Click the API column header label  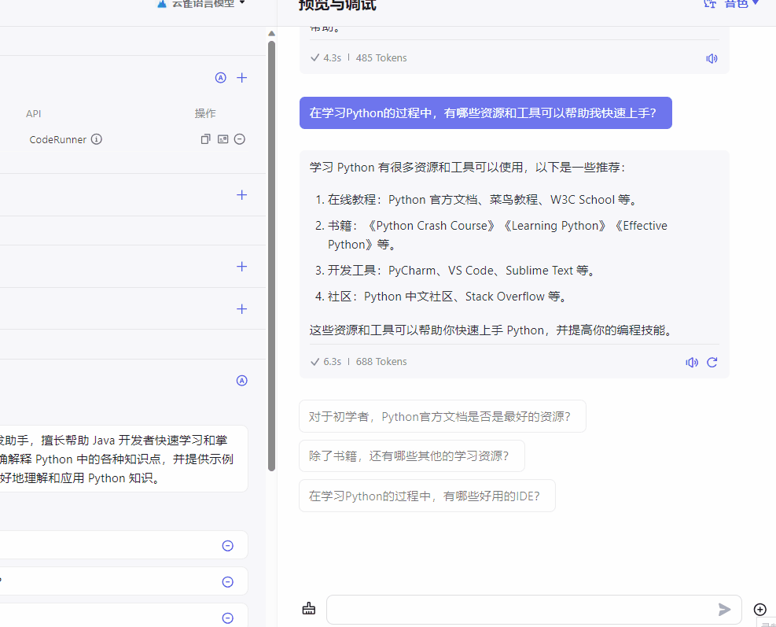[x=34, y=113]
